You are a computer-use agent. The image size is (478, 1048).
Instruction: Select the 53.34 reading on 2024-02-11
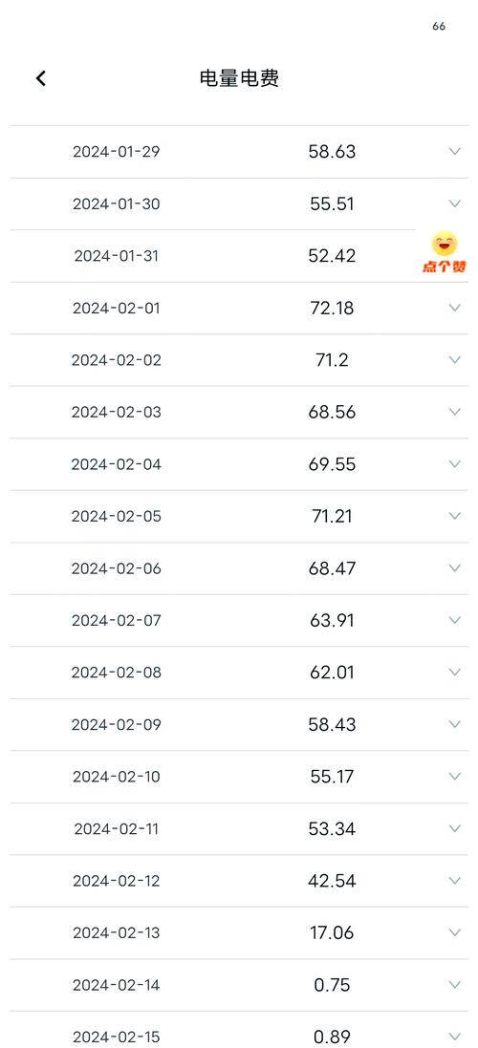[333, 829]
